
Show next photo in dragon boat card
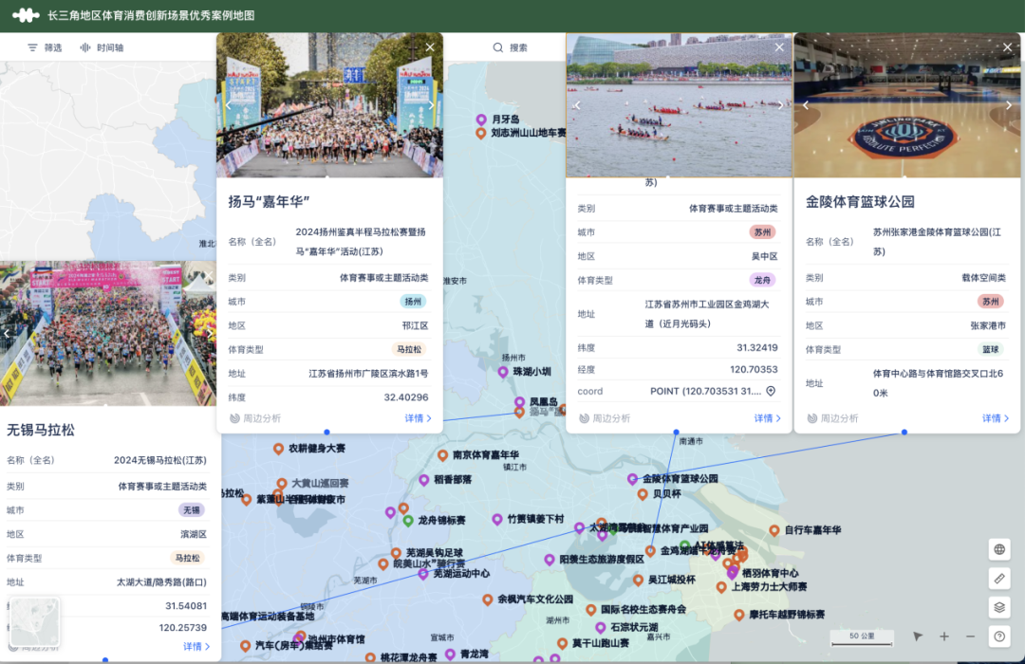pyautogui.click(x=780, y=105)
